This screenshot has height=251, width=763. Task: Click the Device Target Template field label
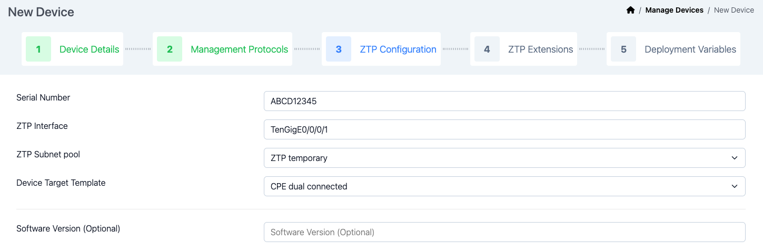click(x=61, y=183)
